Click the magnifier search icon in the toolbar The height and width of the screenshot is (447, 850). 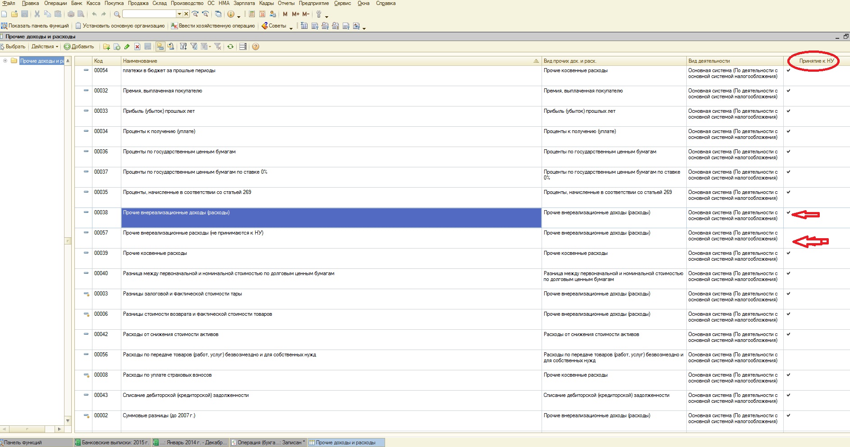117,14
